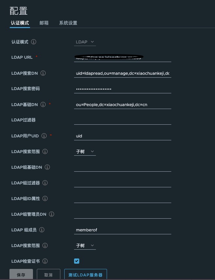Screen dimensions: 215x280
Task: Click info icon beside LDAP组管理员DN
Action: pyautogui.click(x=52, y=214)
